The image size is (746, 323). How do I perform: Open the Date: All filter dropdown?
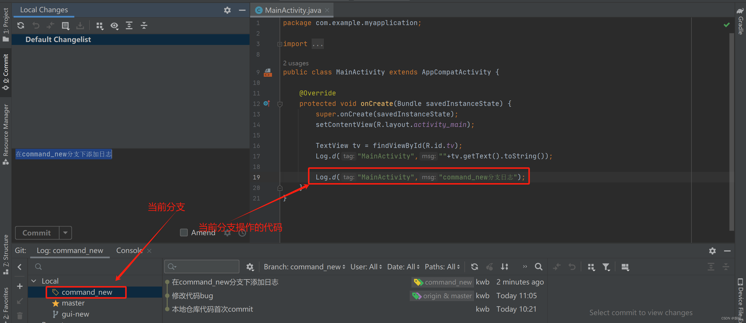[403, 267]
